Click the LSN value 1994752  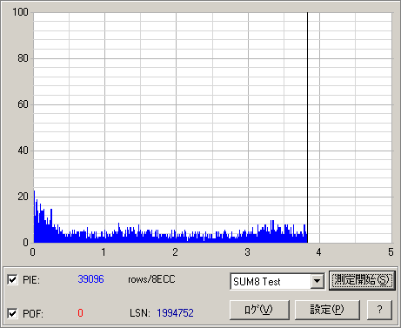point(175,313)
